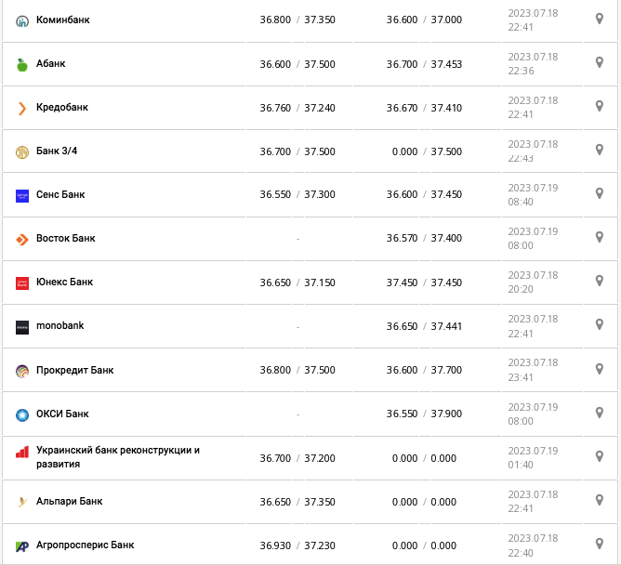Select the Юнекс Банк name link
621x565 pixels.
coord(65,282)
